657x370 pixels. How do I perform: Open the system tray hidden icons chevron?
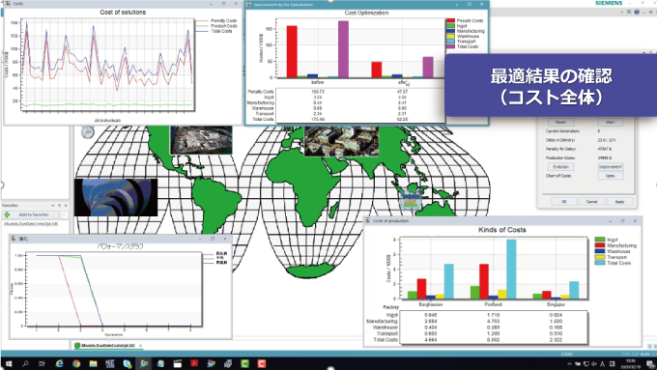point(569,363)
